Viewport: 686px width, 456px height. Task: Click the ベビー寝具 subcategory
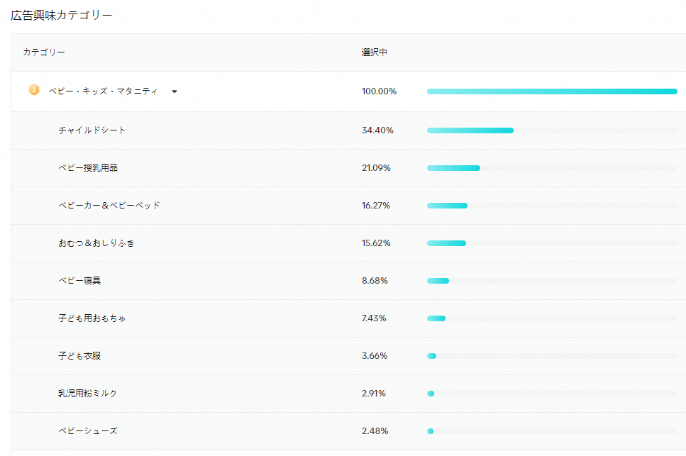[x=79, y=281]
